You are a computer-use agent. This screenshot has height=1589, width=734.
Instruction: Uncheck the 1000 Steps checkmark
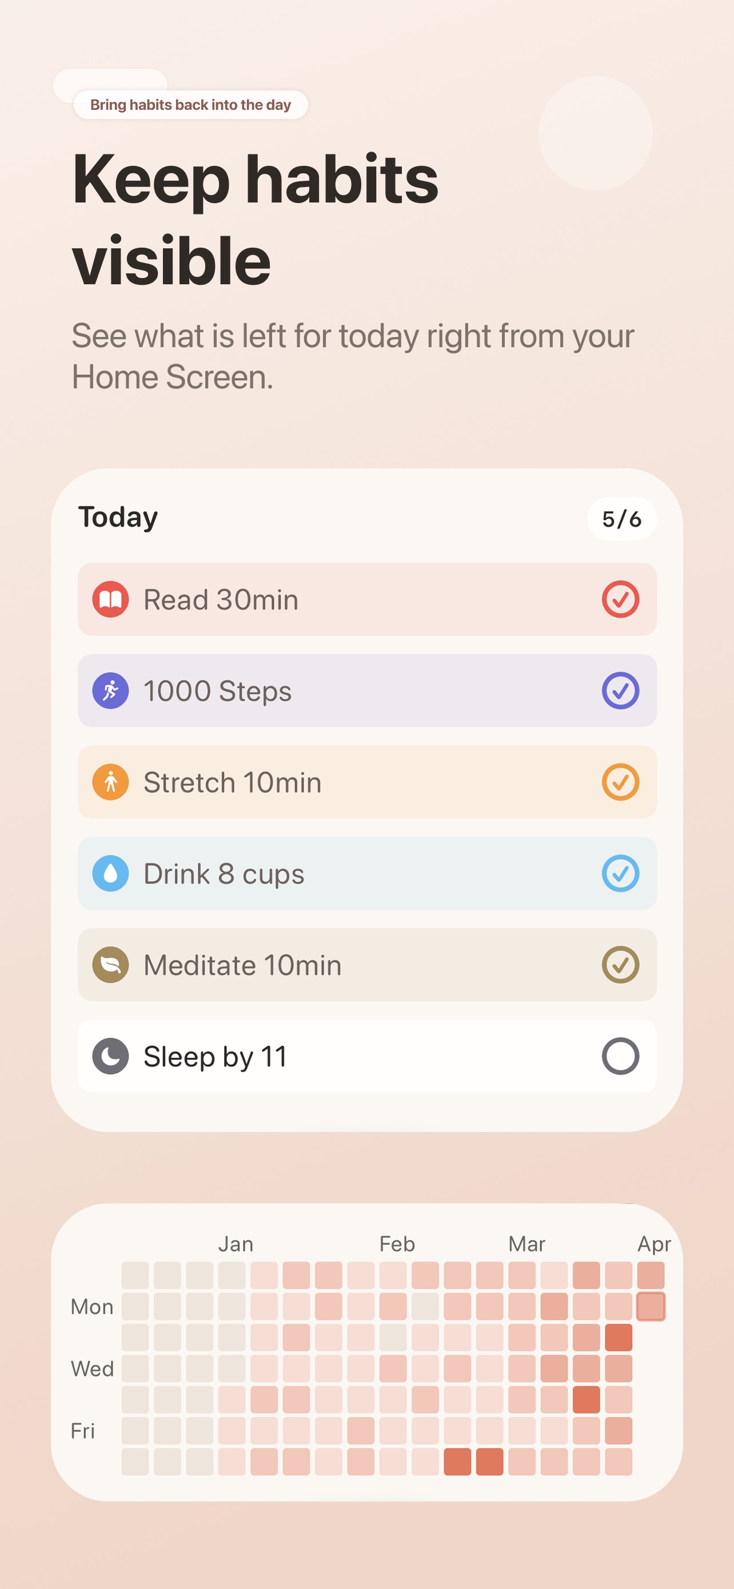620,690
